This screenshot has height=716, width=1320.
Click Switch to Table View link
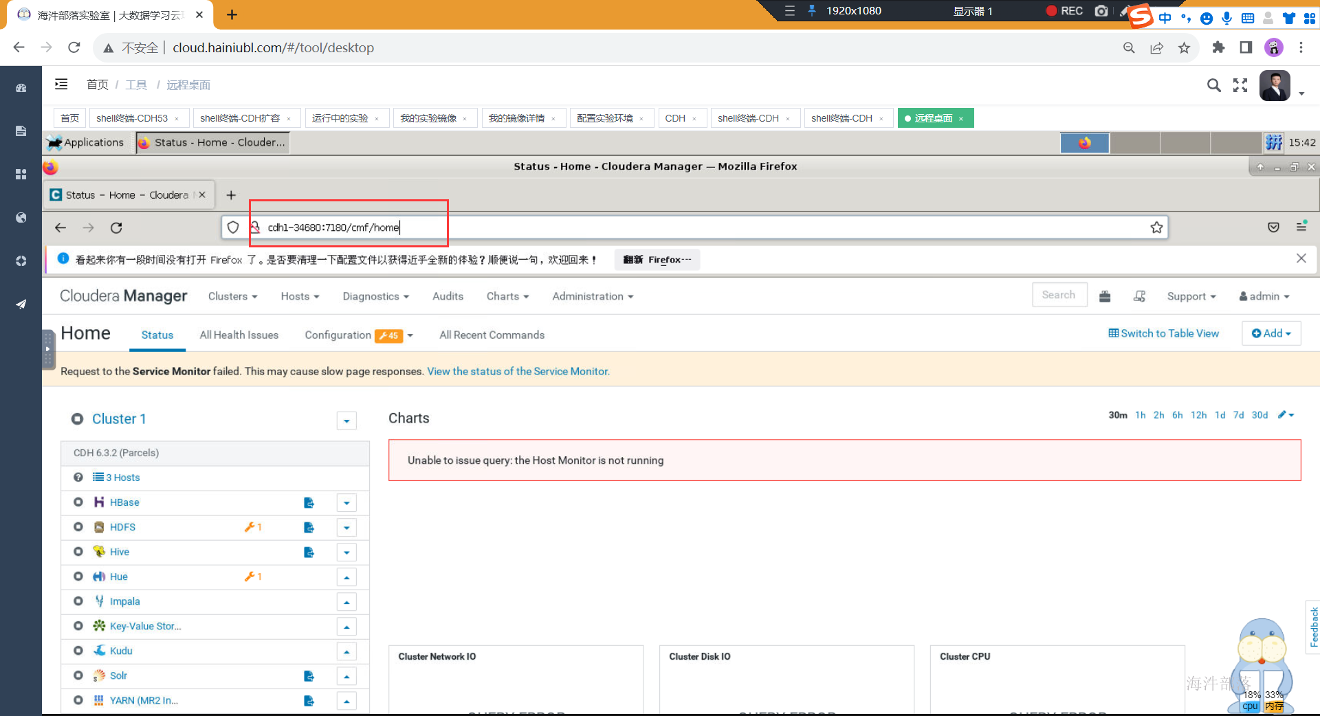point(1163,333)
